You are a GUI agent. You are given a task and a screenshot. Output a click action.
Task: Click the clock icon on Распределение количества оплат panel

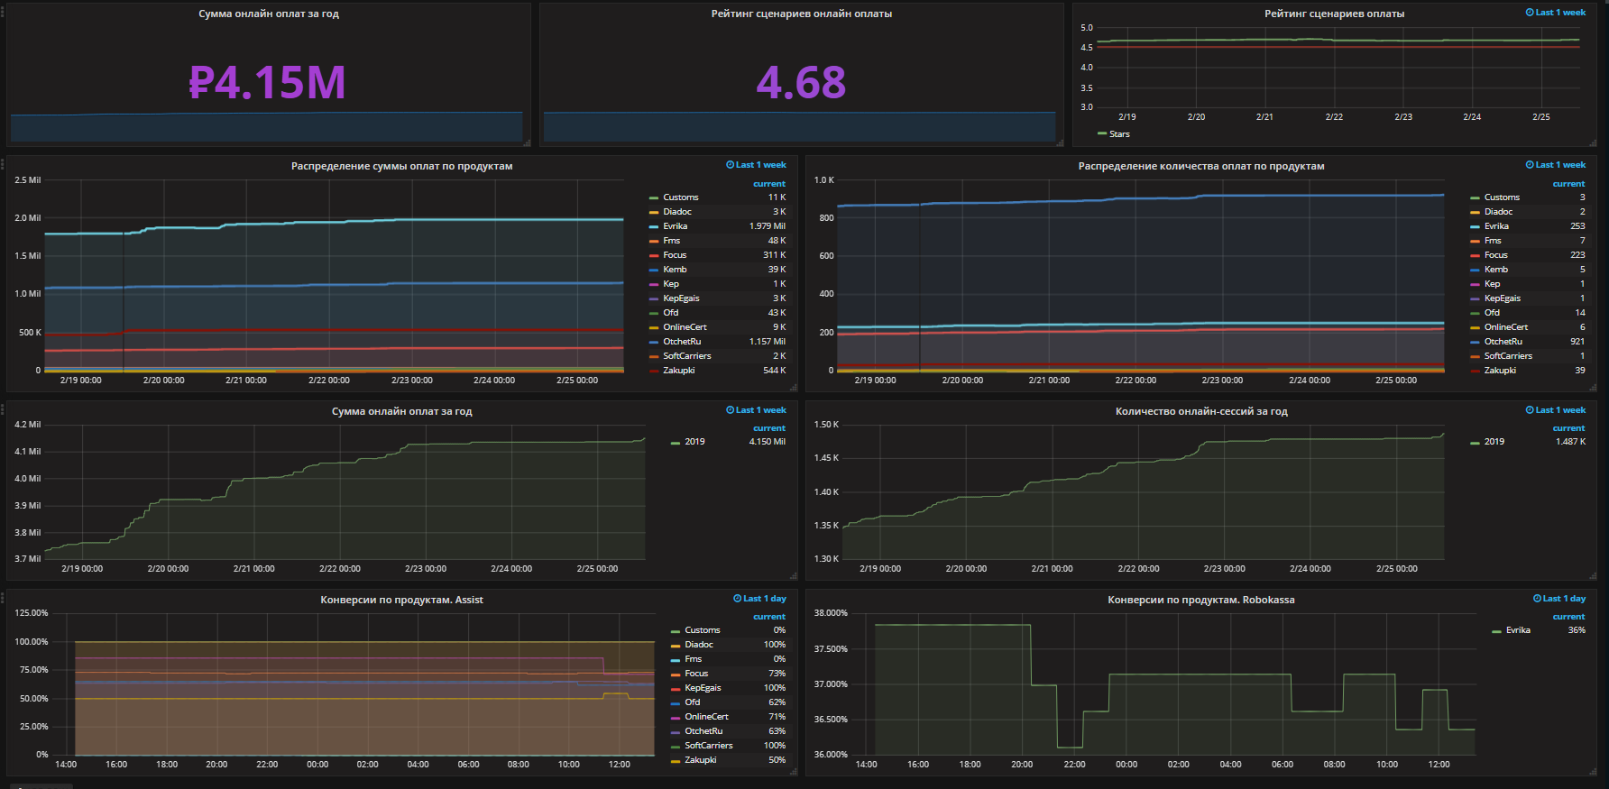point(1530,165)
